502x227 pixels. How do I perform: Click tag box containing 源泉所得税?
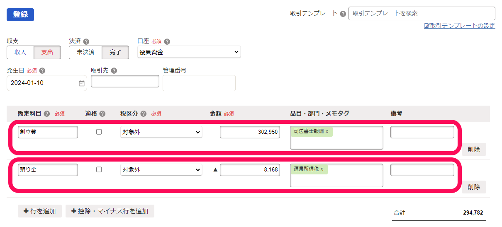click(x=336, y=176)
